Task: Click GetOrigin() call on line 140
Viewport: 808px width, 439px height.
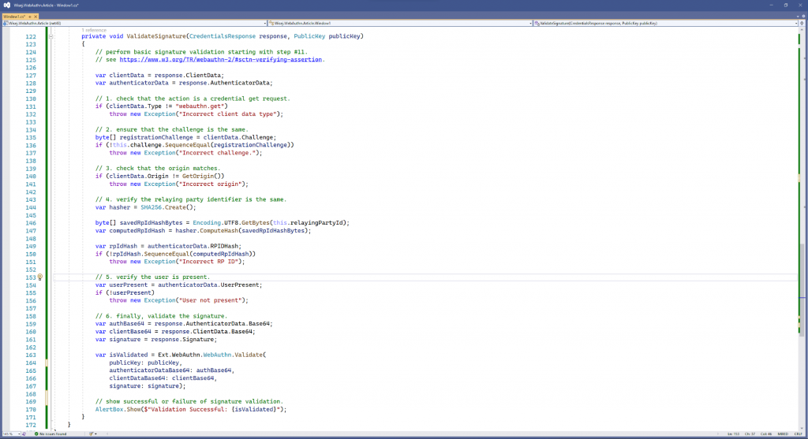Action: click(201, 176)
